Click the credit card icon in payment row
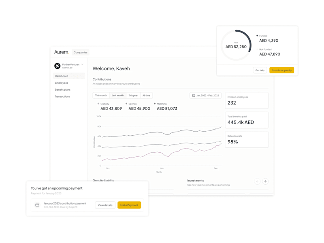Screen dimensions: 324x243 click(37, 205)
